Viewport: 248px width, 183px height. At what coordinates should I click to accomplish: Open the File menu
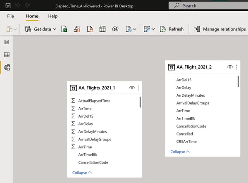pyautogui.click(x=11, y=16)
